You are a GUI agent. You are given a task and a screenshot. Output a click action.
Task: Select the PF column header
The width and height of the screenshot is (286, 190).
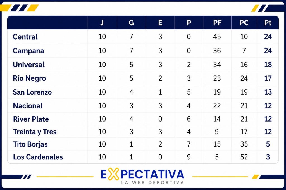click(x=217, y=23)
